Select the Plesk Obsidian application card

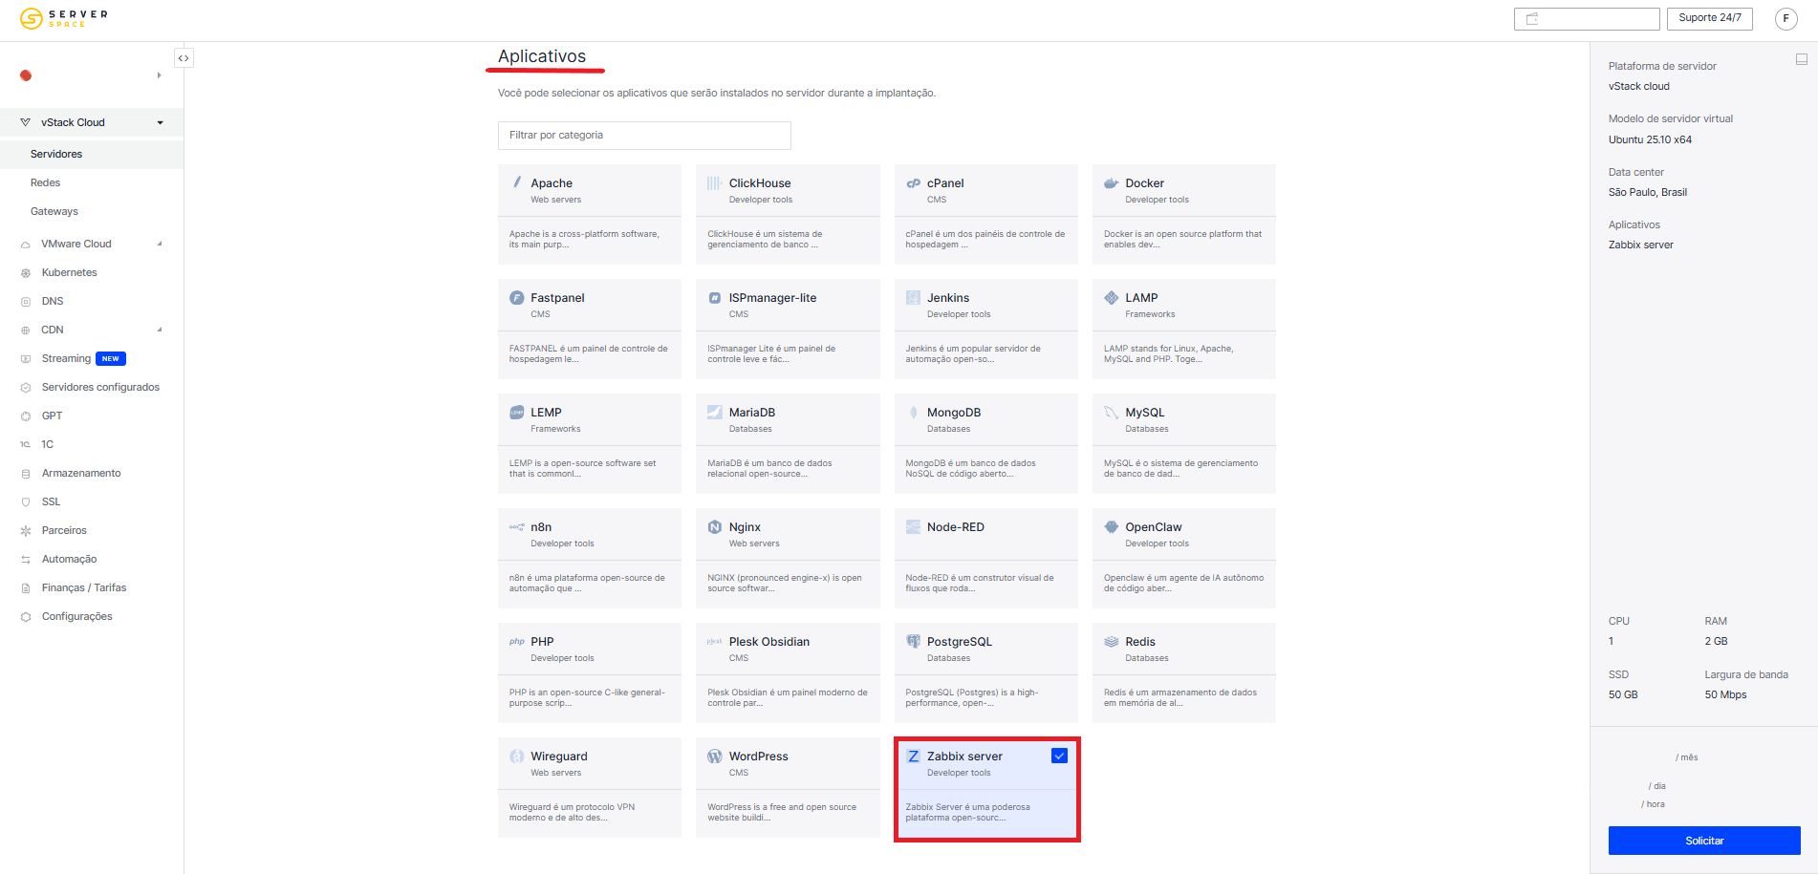788,672
